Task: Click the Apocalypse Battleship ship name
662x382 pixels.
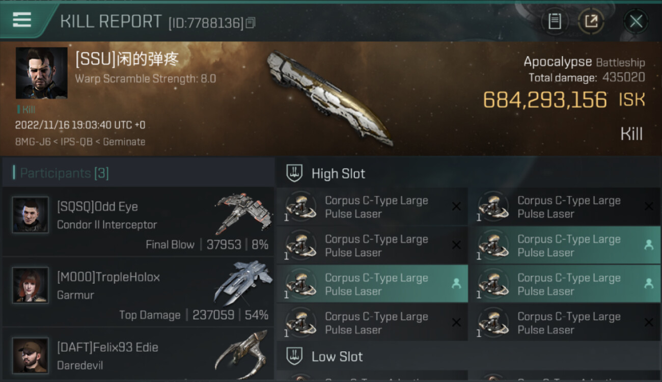Action: coord(584,62)
